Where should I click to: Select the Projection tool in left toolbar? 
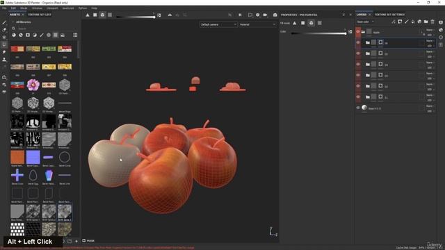click(x=4, y=37)
